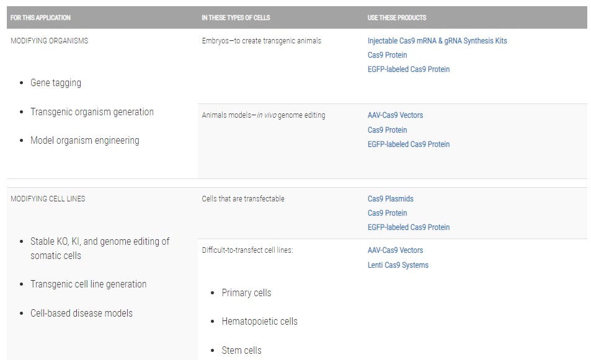The image size is (591, 360).
Task: Open EGFP-labeled Cas9 Protein for in vivo editing
Action: coord(408,144)
